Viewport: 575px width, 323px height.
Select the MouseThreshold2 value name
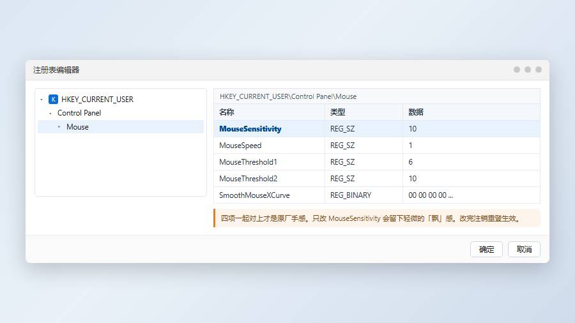point(249,179)
